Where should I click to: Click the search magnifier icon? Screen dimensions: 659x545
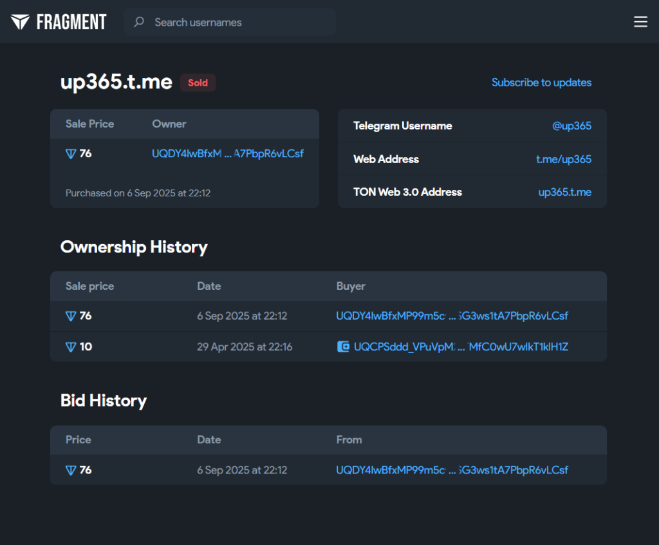pyautogui.click(x=138, y=22)
